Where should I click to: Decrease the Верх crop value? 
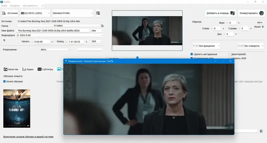pyautogui.click(x=227, y=23)
